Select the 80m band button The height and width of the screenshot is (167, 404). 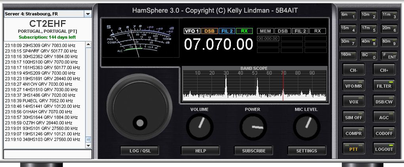tap(389, 42)
